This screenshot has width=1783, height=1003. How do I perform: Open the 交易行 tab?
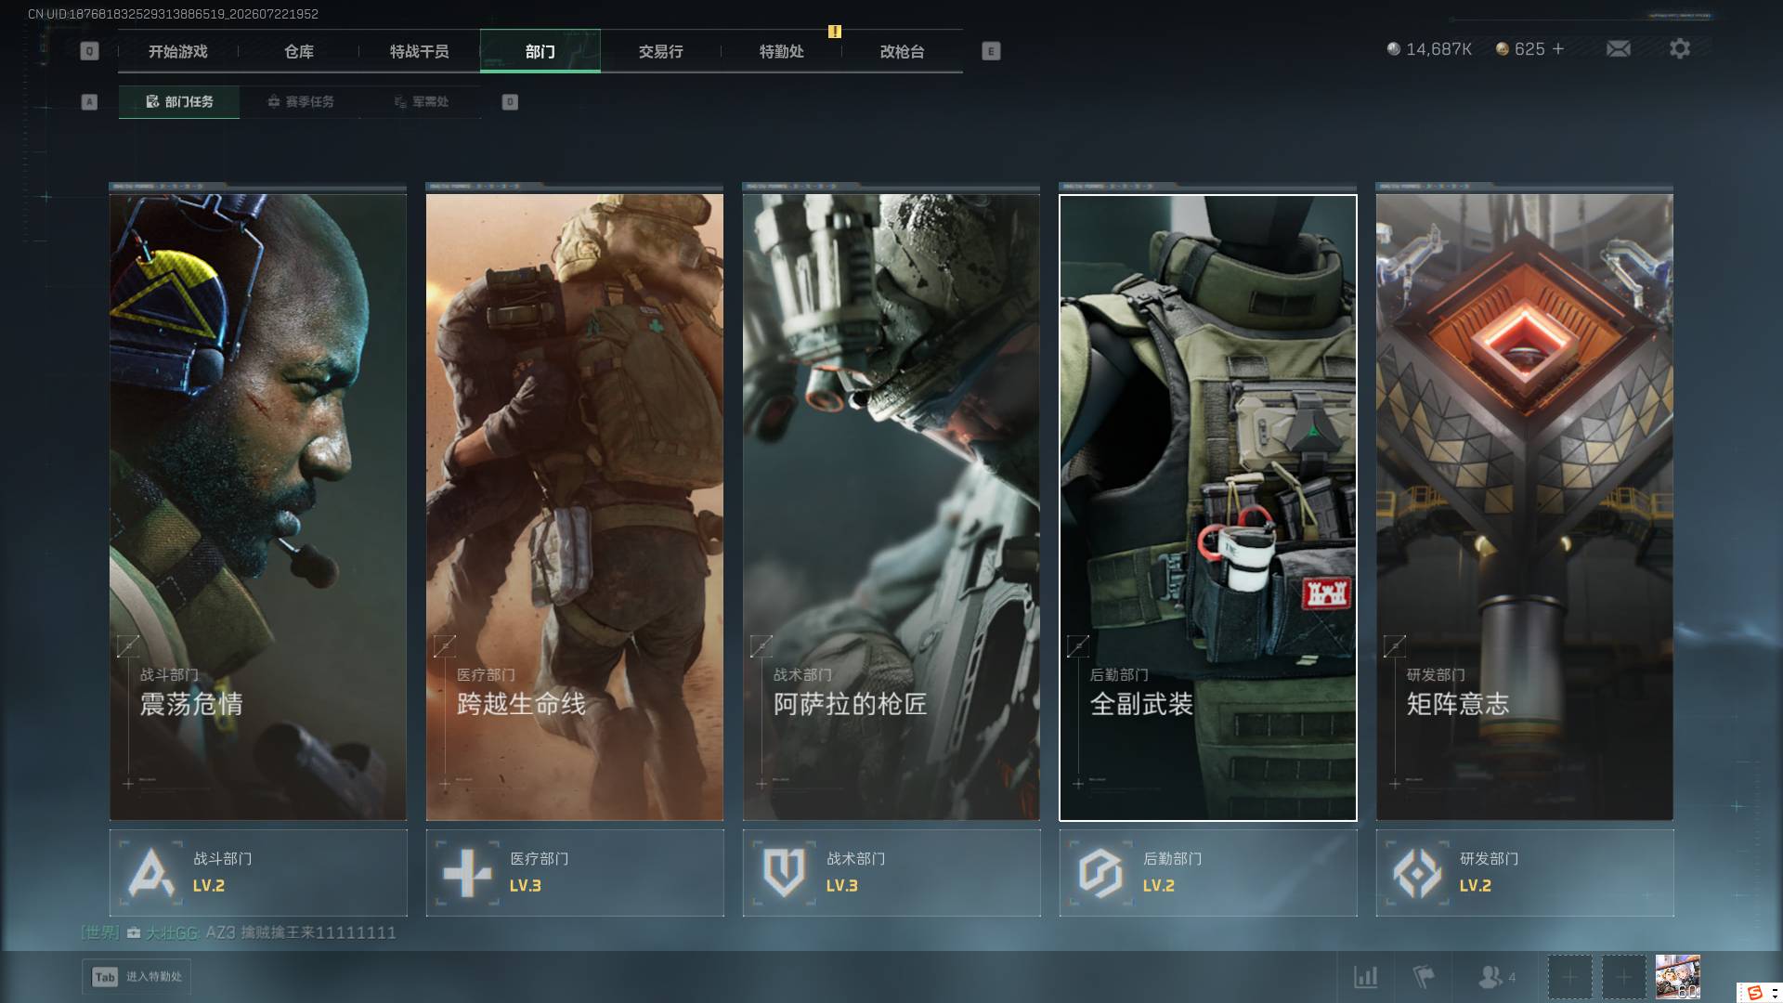[661, 52]
